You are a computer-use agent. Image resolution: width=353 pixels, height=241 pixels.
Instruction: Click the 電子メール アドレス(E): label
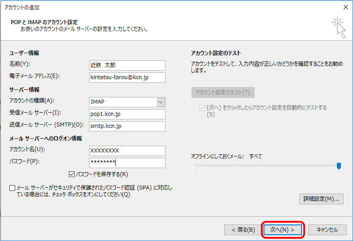click(x=34, y=76)
